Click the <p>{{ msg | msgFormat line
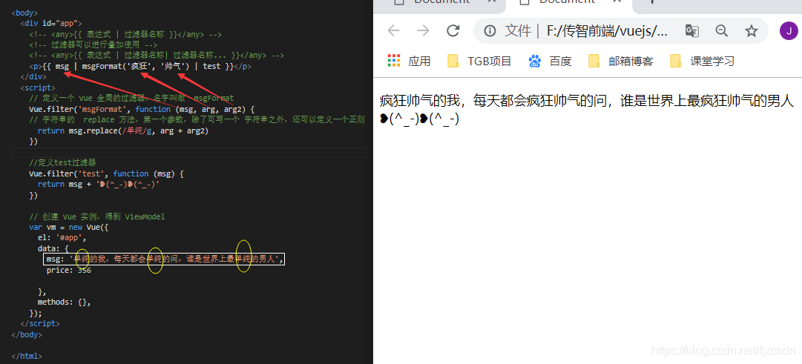The image size is (802, 364). click(x=139, y=66)
